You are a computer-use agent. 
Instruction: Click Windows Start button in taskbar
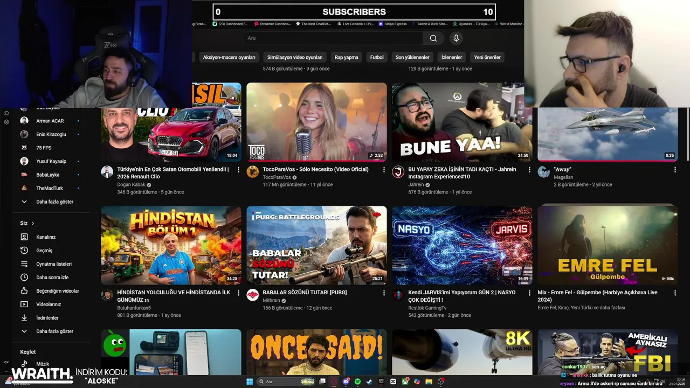pyautogui.click(x=250, y=382)
